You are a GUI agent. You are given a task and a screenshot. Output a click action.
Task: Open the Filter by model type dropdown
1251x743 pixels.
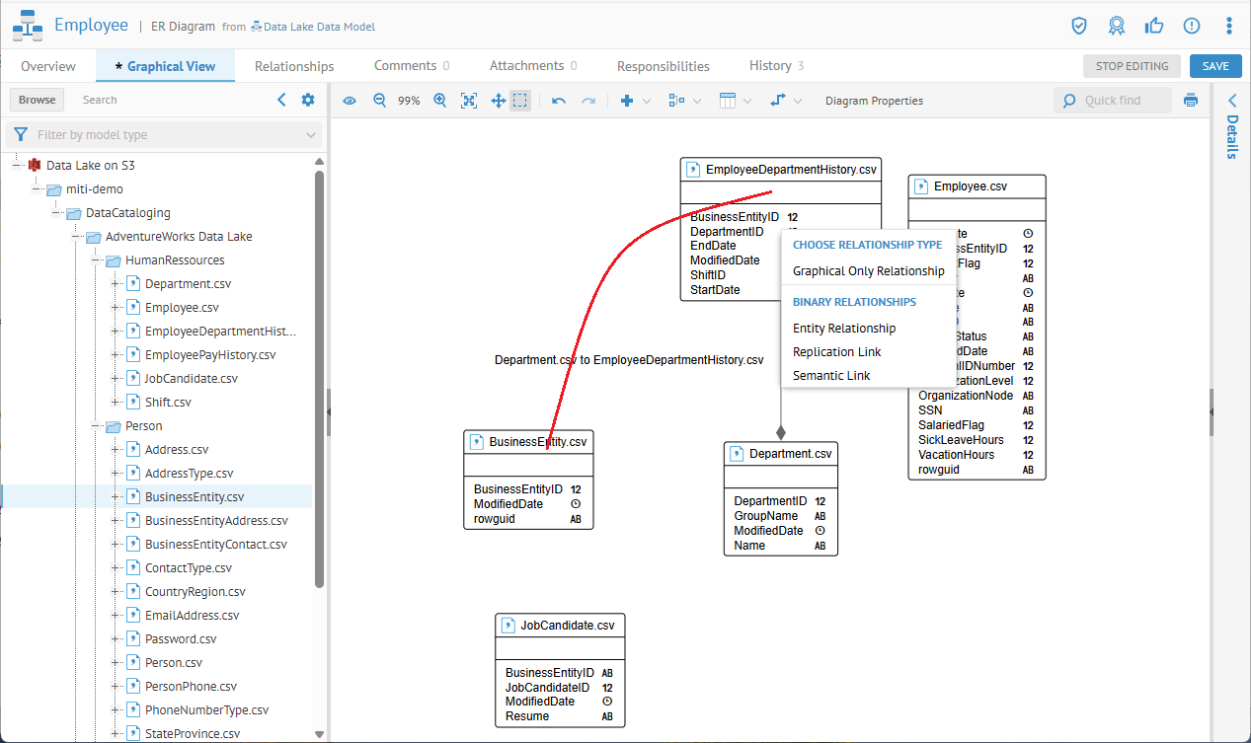point(164,135)
